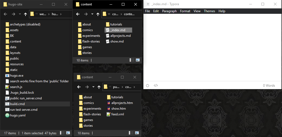The image size is (282, 137).
Task: Select the hugo.exe file icon
Action: click(x=7, y=76)
